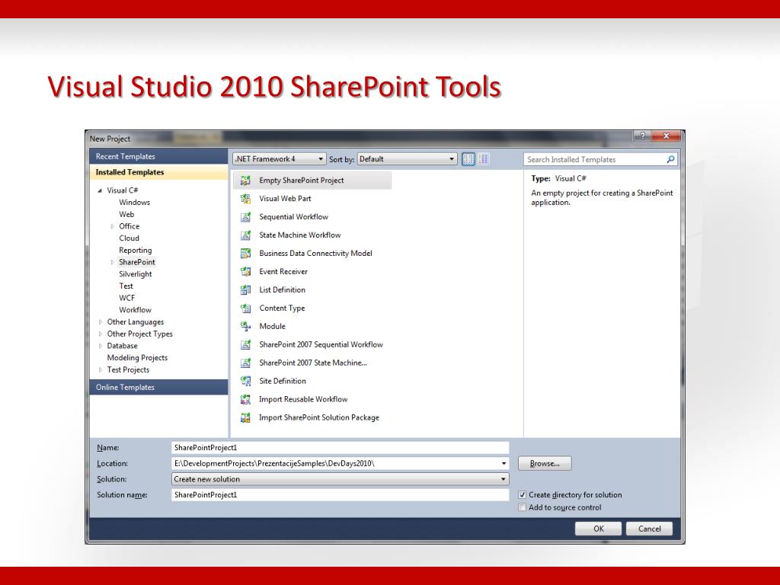Click the search magnifier icon
The height and width of the screenshot is (585, 780).
[x=670, y=159]
